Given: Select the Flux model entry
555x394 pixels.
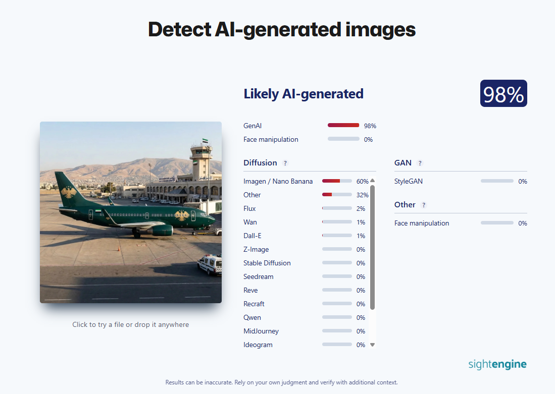Looking at the screenshot, I should (x=249, y=208).
